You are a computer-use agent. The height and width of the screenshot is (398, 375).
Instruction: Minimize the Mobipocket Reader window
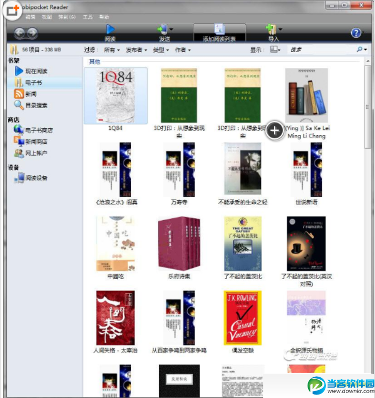tap(332, 5)
